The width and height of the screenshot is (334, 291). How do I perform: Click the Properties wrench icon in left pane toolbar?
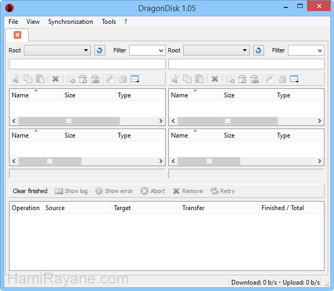click(x=111, y=79)
